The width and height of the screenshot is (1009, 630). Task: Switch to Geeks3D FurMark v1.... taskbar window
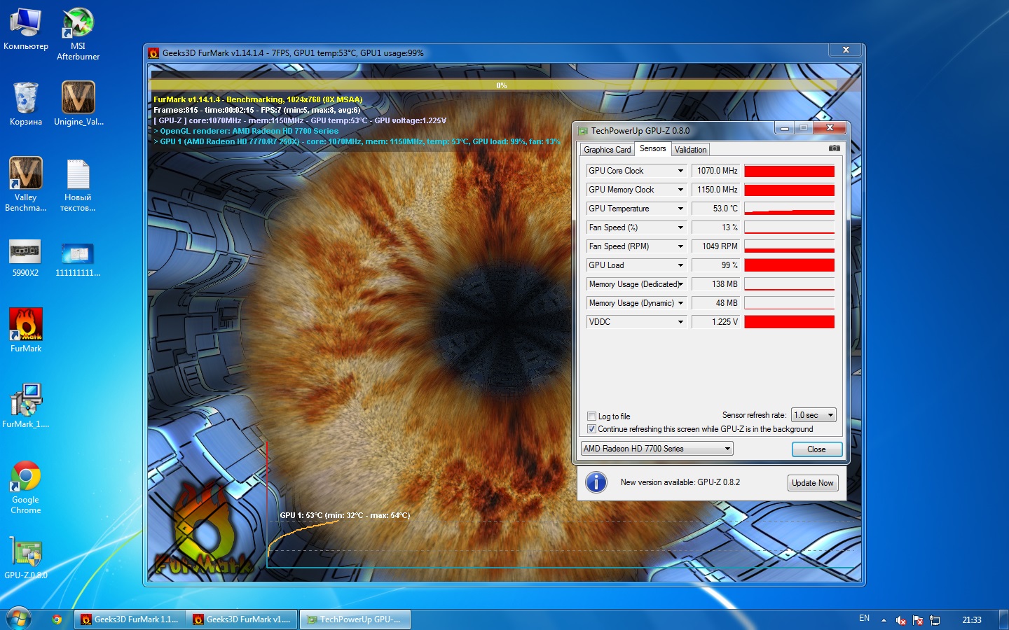coord(242,619)
